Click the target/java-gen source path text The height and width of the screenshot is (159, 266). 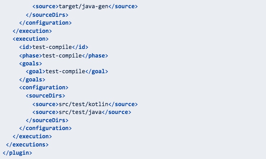84,6
